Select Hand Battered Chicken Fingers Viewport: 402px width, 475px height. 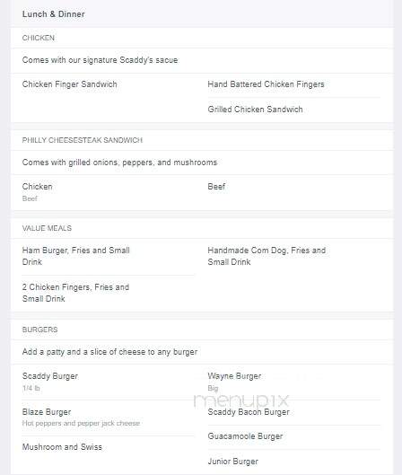tap(266, 84)
